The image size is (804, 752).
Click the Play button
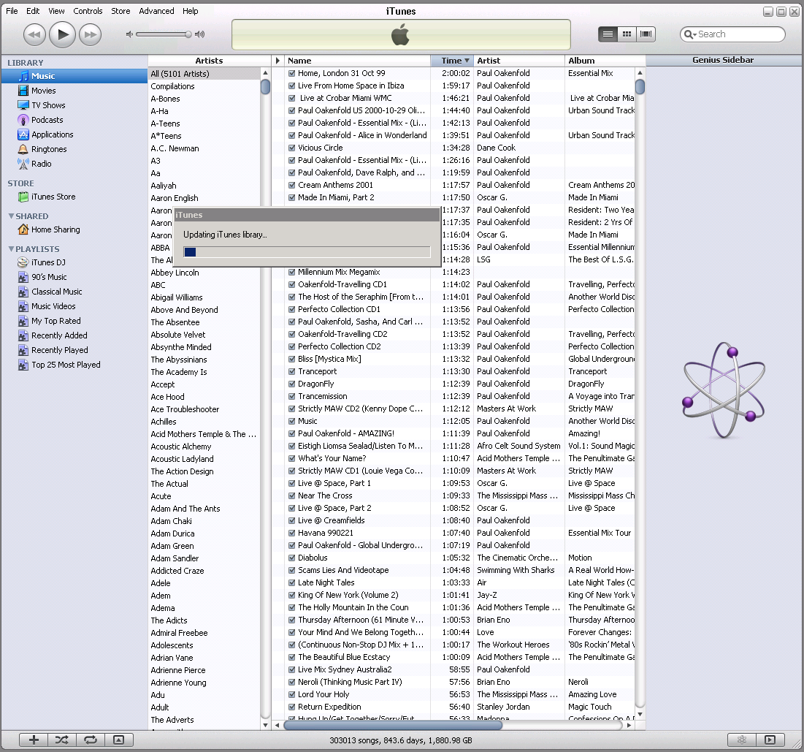[x=63, y=34]
